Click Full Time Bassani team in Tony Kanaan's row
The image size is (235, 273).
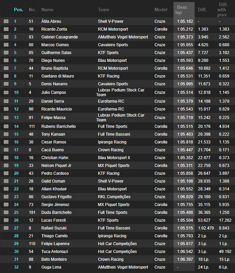(114, 134)
